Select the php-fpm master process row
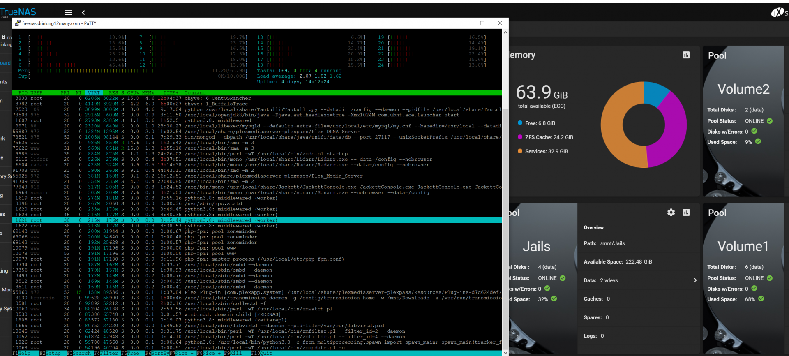 (x=257, y=259)
